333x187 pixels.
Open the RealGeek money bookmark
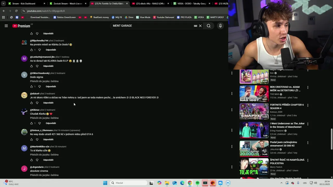pyautogui.click(x=99, y=17)
